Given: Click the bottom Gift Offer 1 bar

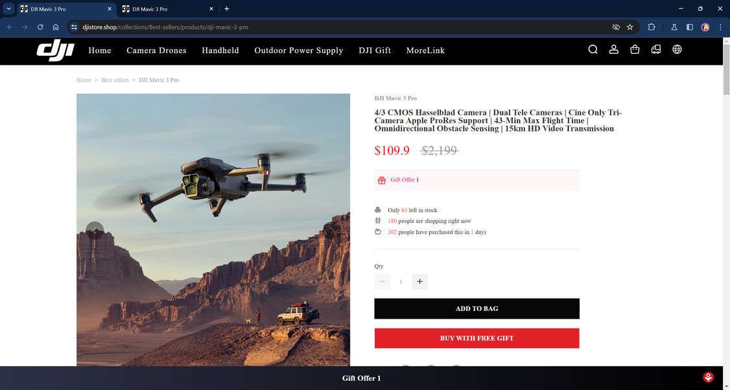Looking at the screenshot, I should tap(361, 378).
